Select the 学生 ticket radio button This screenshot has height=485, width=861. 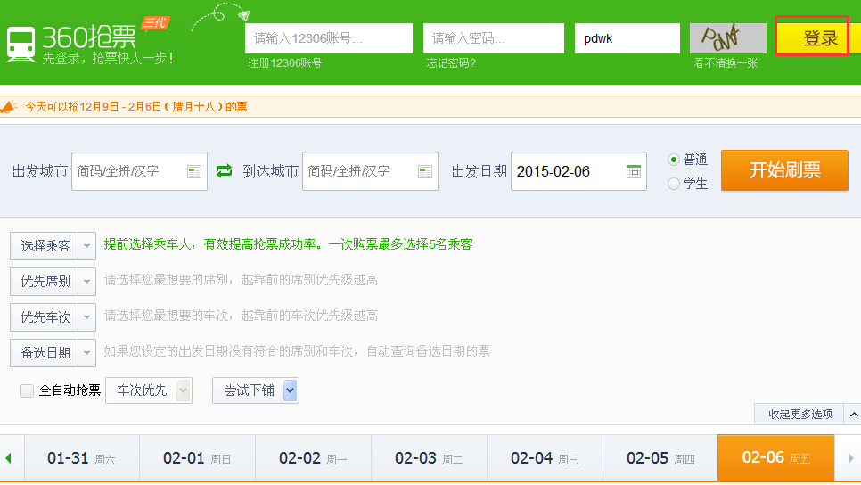pyautogui.click(x=674, y=184)
